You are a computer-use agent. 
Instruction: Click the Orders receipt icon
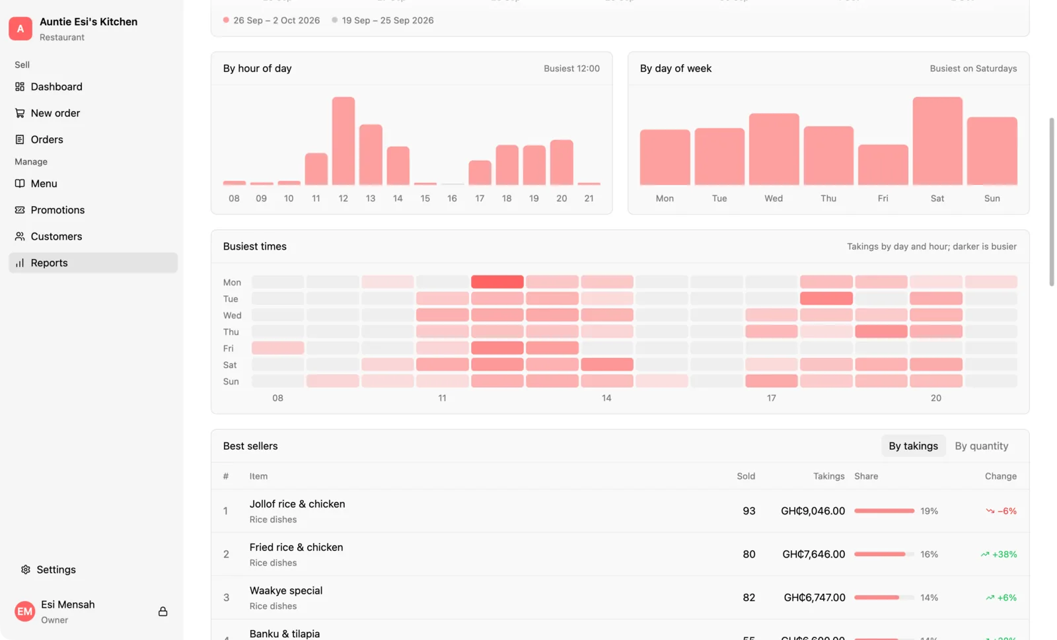click(x=20, y=139)
